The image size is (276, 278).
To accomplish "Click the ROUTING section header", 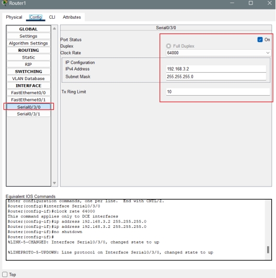I will pos(28,50).
